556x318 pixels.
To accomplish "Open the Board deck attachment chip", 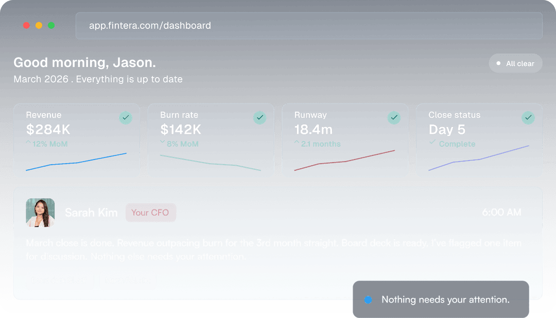I will coord(59,280).
